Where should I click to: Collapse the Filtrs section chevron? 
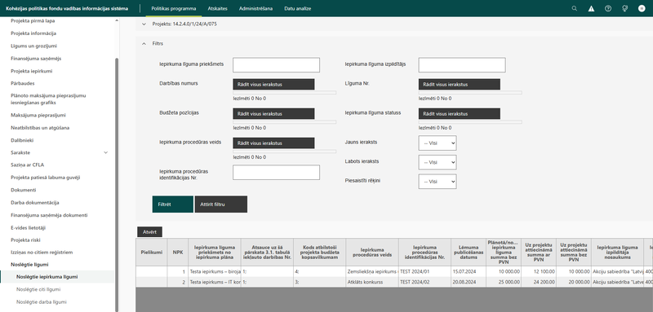(144, 44)
